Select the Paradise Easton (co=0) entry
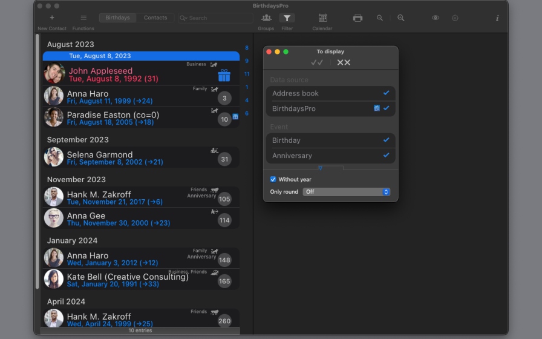 pos(141,117)
